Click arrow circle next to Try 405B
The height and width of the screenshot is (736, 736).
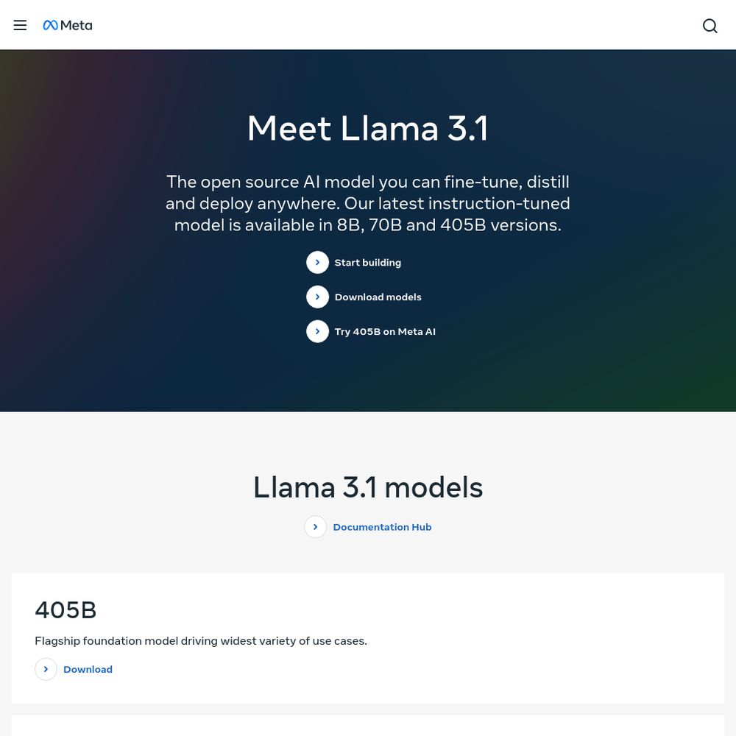coord(318,331)
